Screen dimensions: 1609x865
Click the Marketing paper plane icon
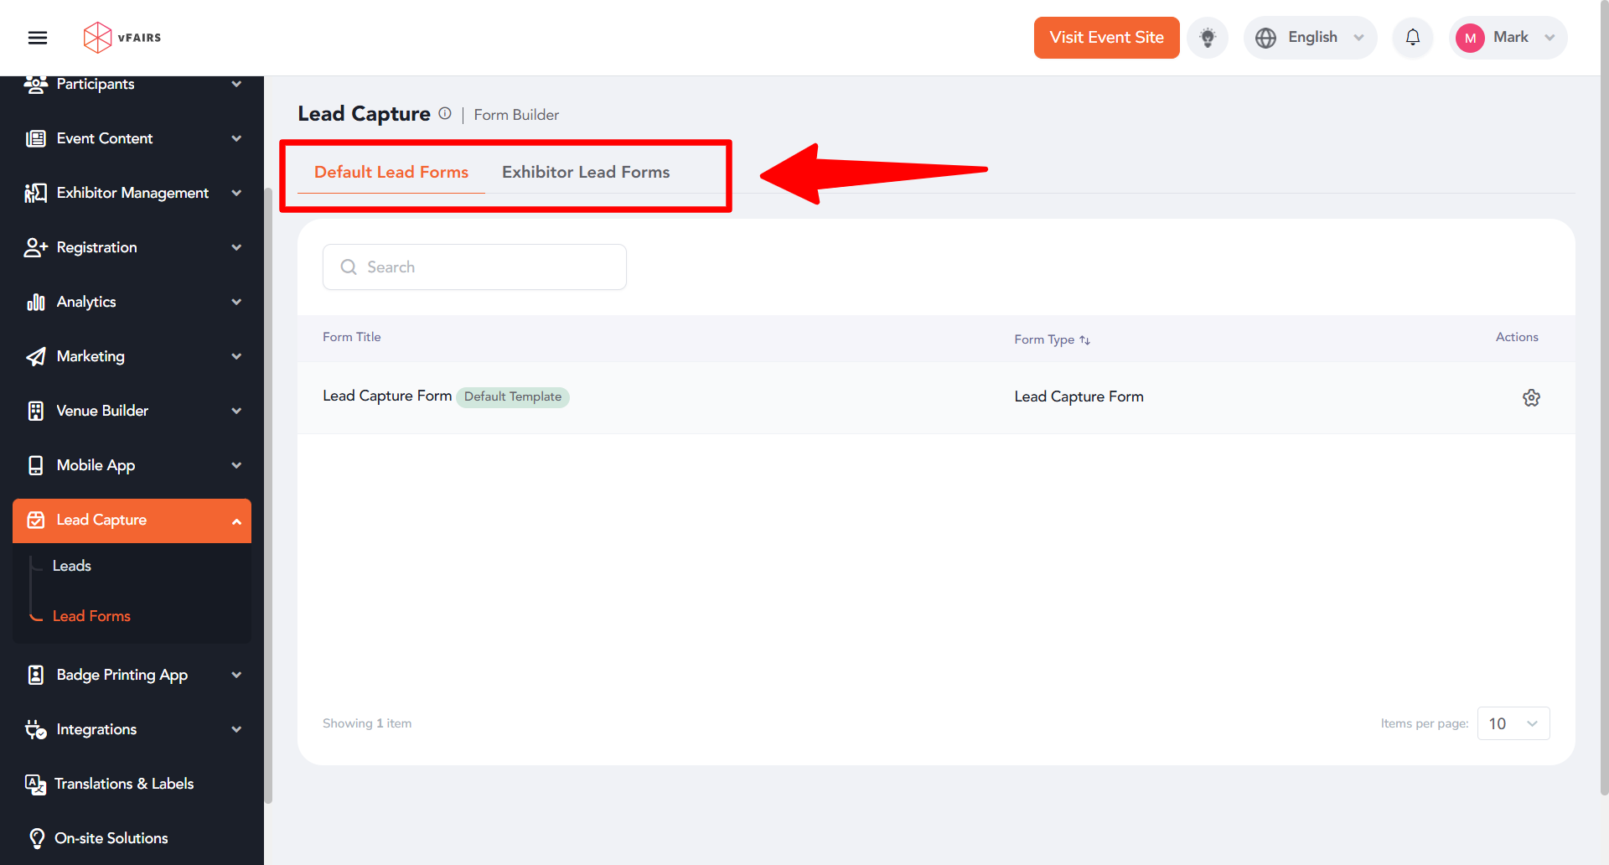tap(35, 356)
